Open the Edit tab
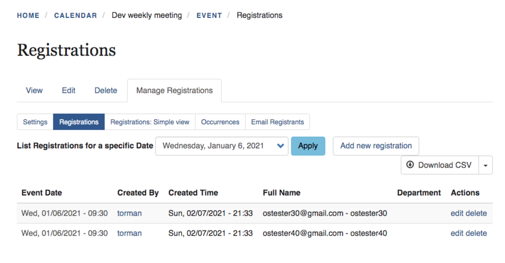Image resolution: width=505 pixels, height=263 pixels. [x=68, y=90]
